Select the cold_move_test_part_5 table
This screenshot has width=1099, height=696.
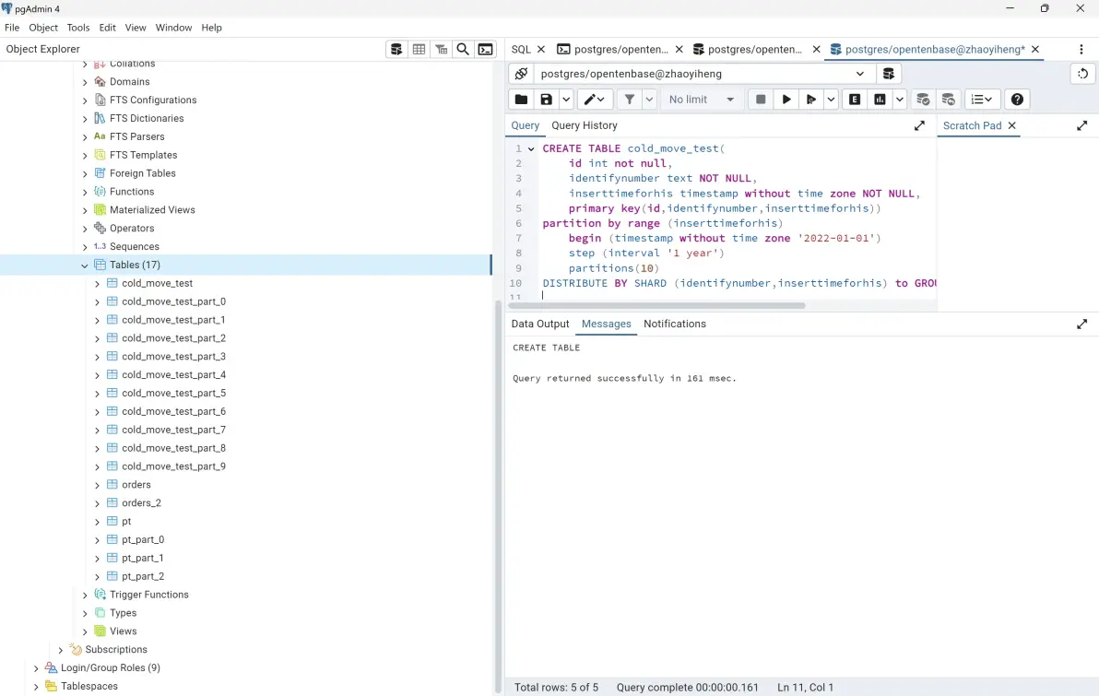(174, 394)
